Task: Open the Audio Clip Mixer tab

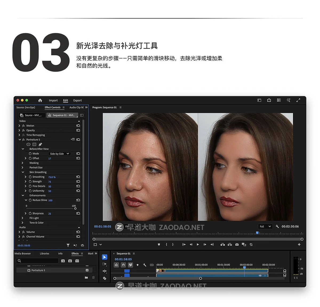Action: [77, 107]
